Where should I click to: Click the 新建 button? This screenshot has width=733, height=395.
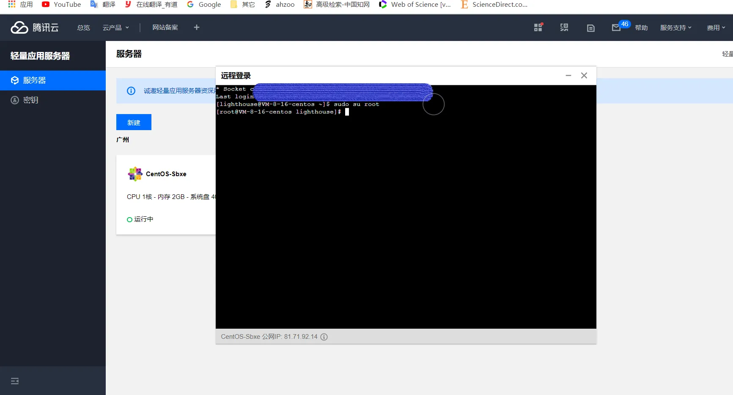[134, 123]
